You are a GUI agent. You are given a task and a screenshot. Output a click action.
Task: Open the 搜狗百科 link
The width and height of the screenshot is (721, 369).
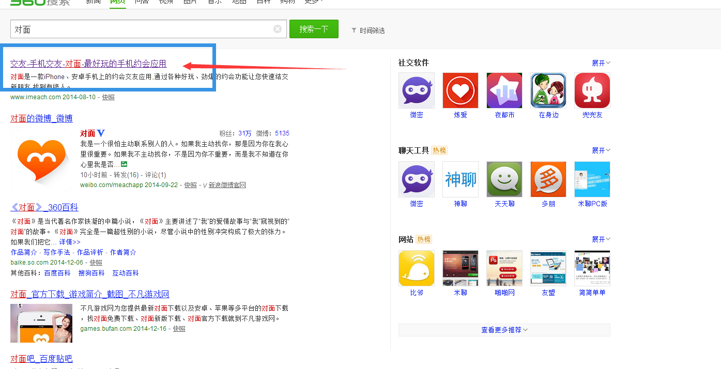click(91, 273)
